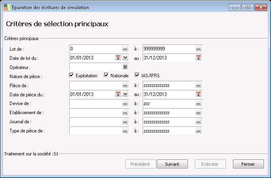Viewport: 271px width, 178px height.
Task: Click the 'Date de lot du' calendar icon
Action: coord(118,58)
